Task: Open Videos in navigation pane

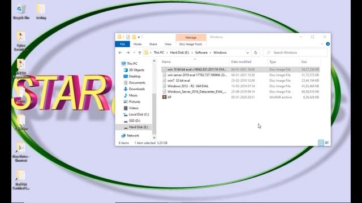Action: tap(133, 108)
